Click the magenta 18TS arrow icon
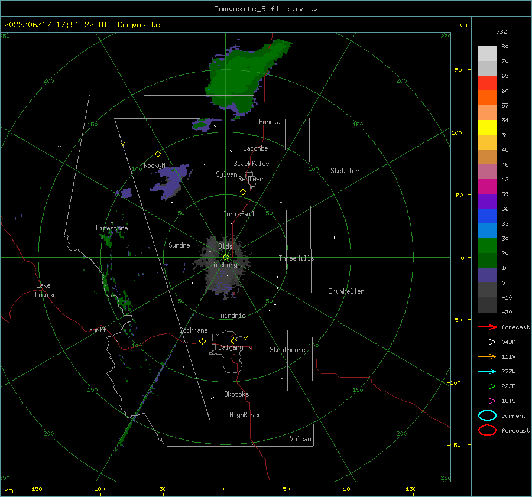This screenshot has height=497, width=532. 487,401
